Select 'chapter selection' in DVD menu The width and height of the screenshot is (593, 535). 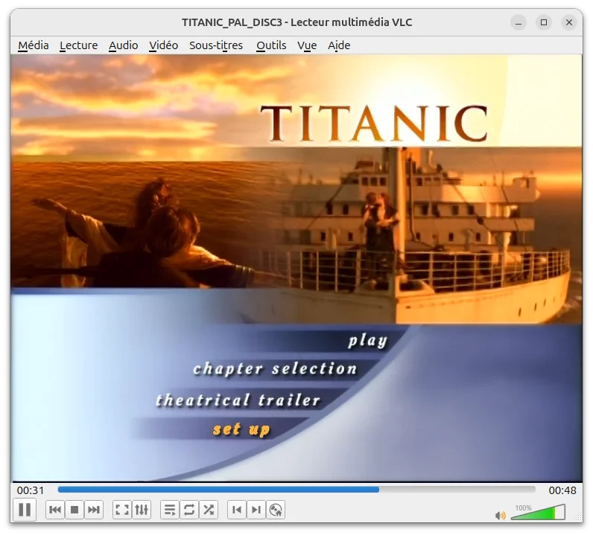(275, 369)
